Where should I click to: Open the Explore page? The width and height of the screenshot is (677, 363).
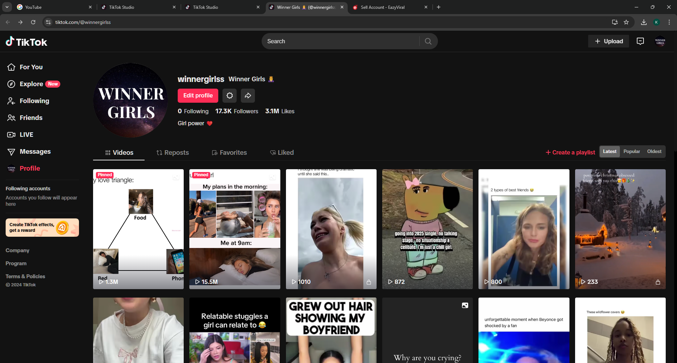[x=33, y=84]
